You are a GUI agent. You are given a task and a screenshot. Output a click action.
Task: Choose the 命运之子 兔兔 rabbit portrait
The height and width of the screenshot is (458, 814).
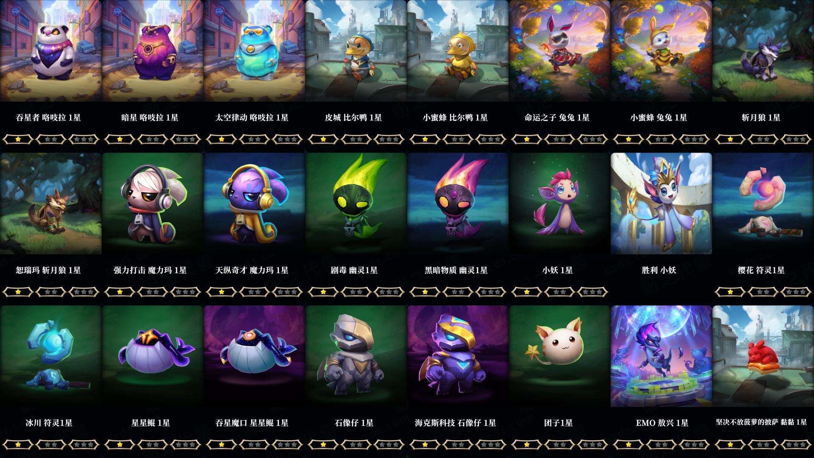point(560,51)
